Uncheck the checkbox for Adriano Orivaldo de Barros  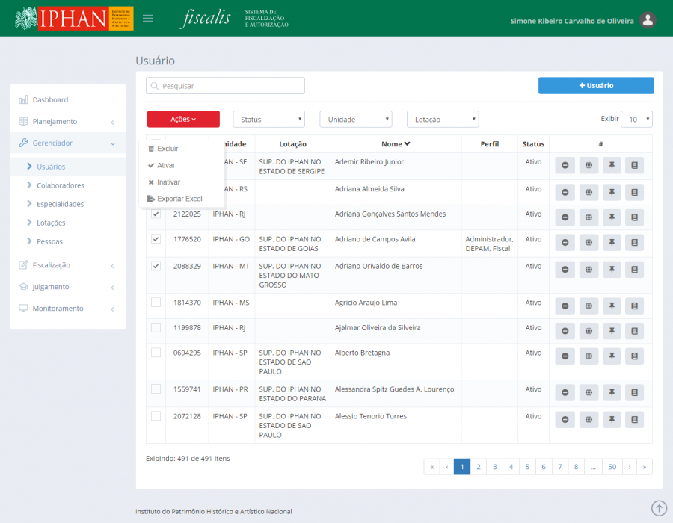156,266
